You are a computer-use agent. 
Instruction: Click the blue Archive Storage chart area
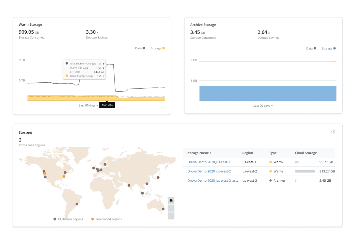[x=268, y=93]
